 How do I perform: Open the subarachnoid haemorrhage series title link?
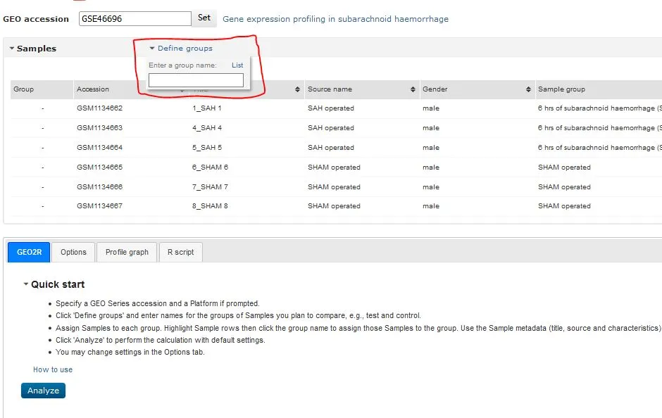[x=335, y=19]
